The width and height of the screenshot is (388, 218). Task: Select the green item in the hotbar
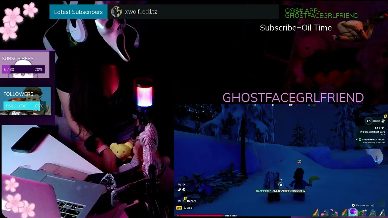363,213
